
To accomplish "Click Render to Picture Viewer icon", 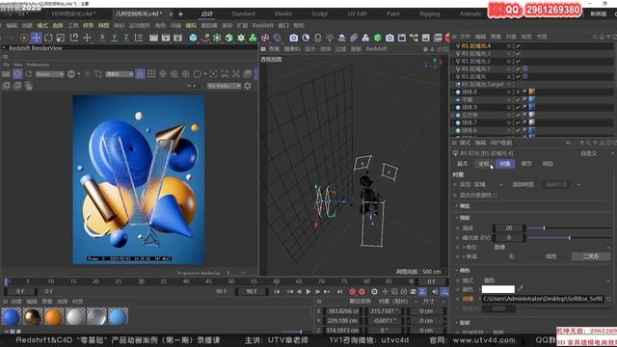I will coord(166,38).
